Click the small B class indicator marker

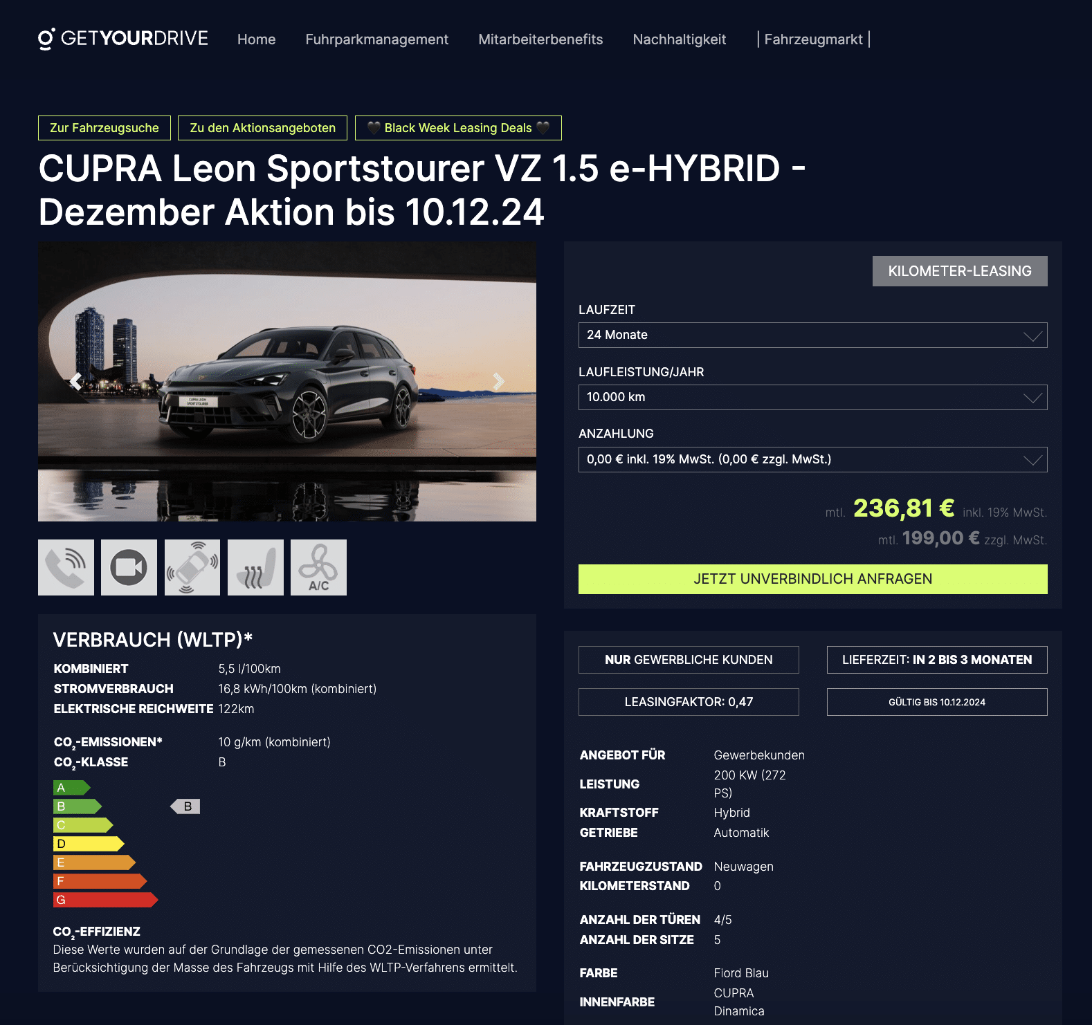(185, 806)
